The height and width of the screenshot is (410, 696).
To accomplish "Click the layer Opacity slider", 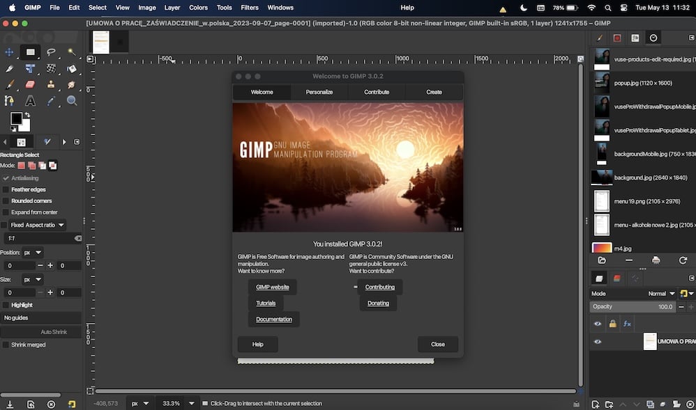I will click(x=633, y=307).
